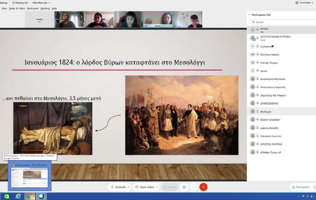Unmute the microphone in the meeting toolbar
The height and width of the screenshot is (200, 316).
pyautogui.click(x=118, y=187)
